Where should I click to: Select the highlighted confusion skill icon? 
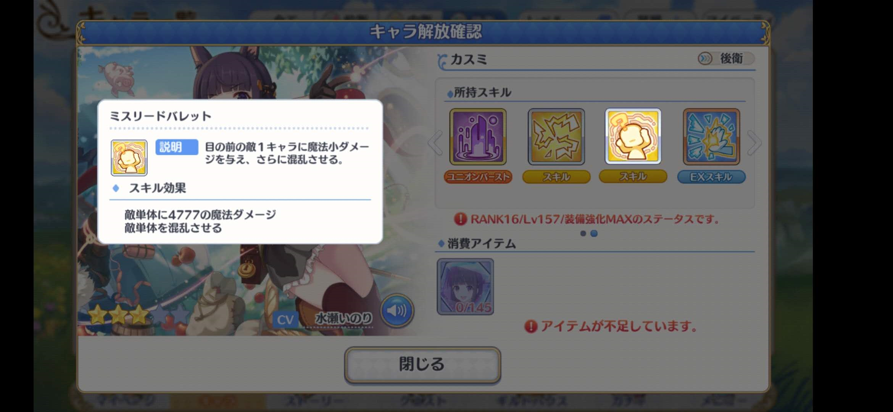(633, 137)
